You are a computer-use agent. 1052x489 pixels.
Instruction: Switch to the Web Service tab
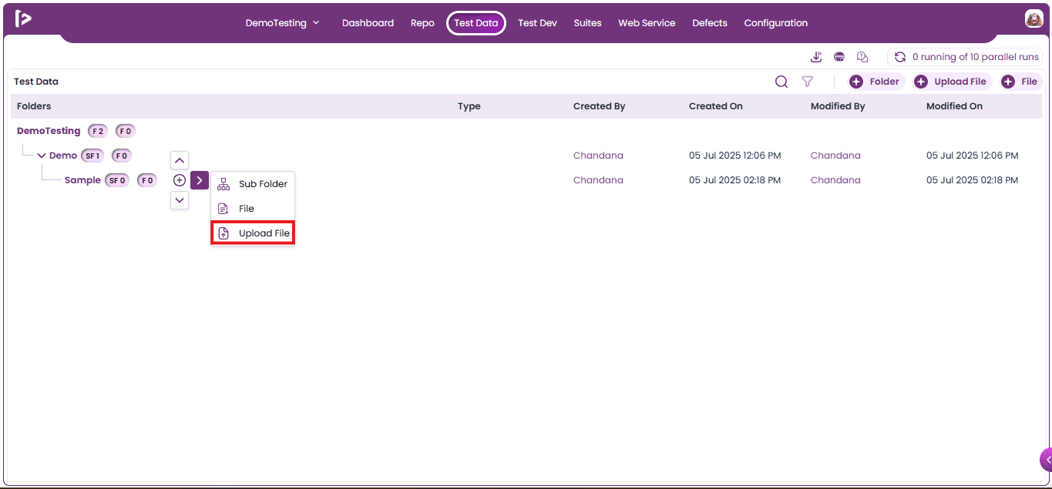[x=647, y=23]
